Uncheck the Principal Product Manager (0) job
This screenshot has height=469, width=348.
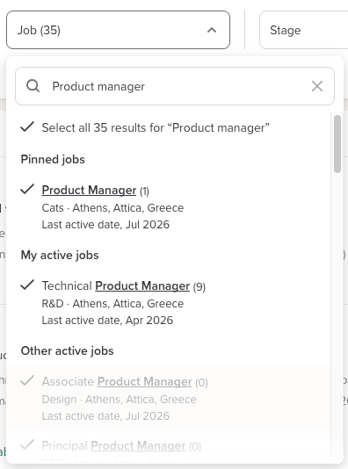[27, 444]
